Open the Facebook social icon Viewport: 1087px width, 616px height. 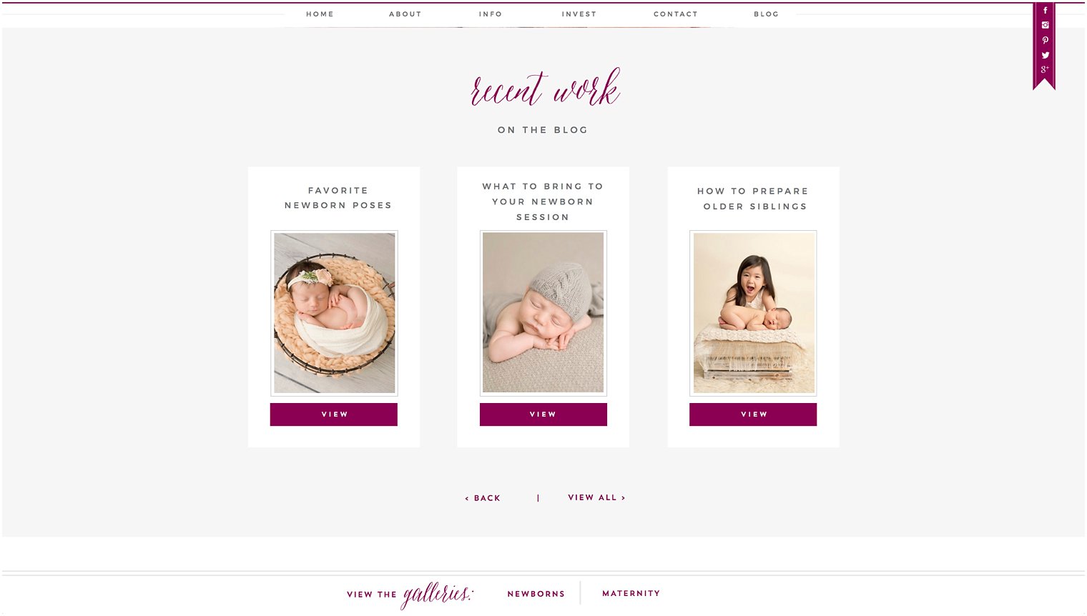pyautogui.click(x=1045, y=11)
